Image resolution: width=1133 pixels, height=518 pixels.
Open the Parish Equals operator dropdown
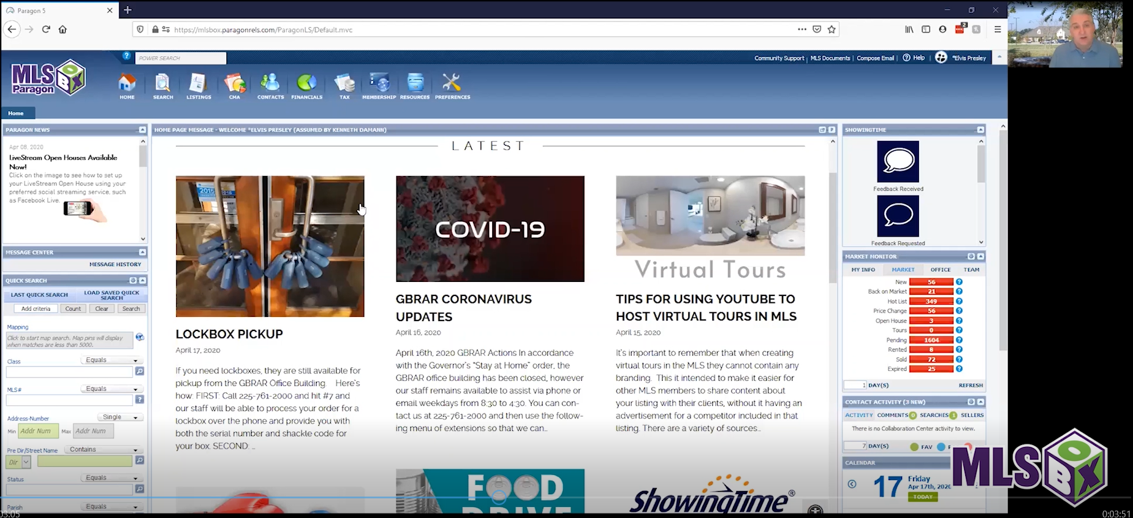pos(112,506)
